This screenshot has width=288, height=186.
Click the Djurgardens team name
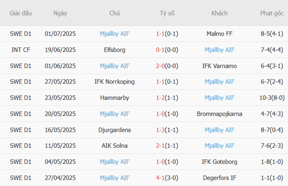pos(115,130)
